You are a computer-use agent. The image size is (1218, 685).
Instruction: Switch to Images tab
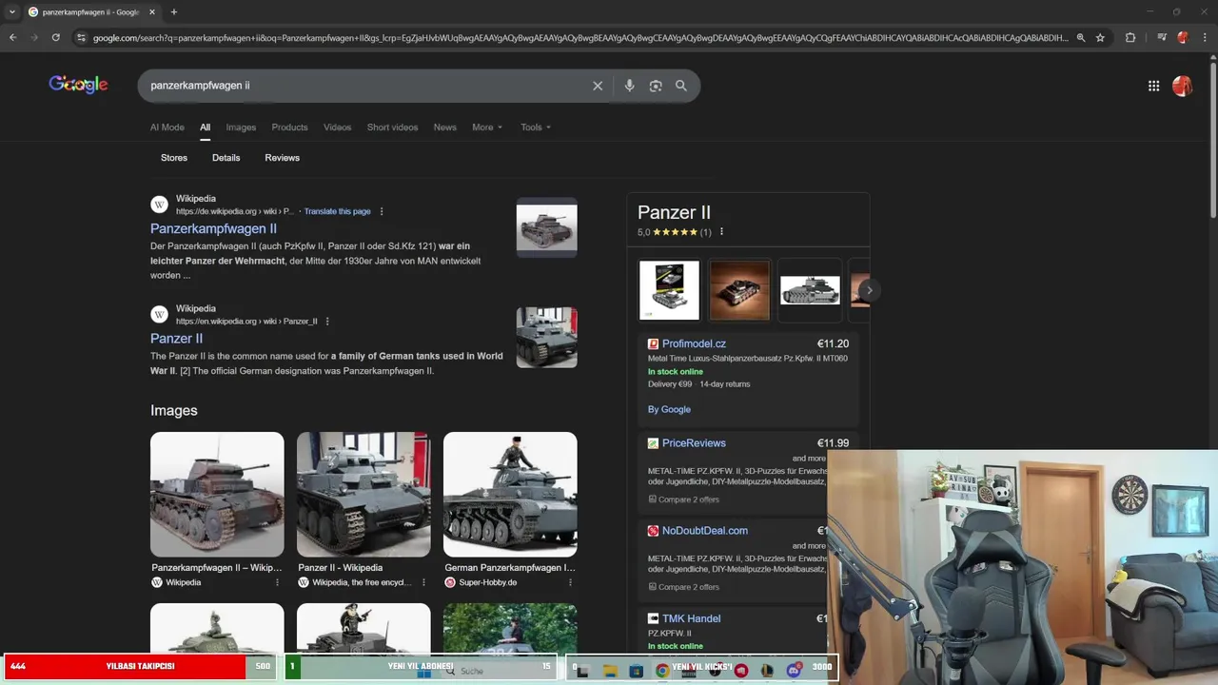241,127
